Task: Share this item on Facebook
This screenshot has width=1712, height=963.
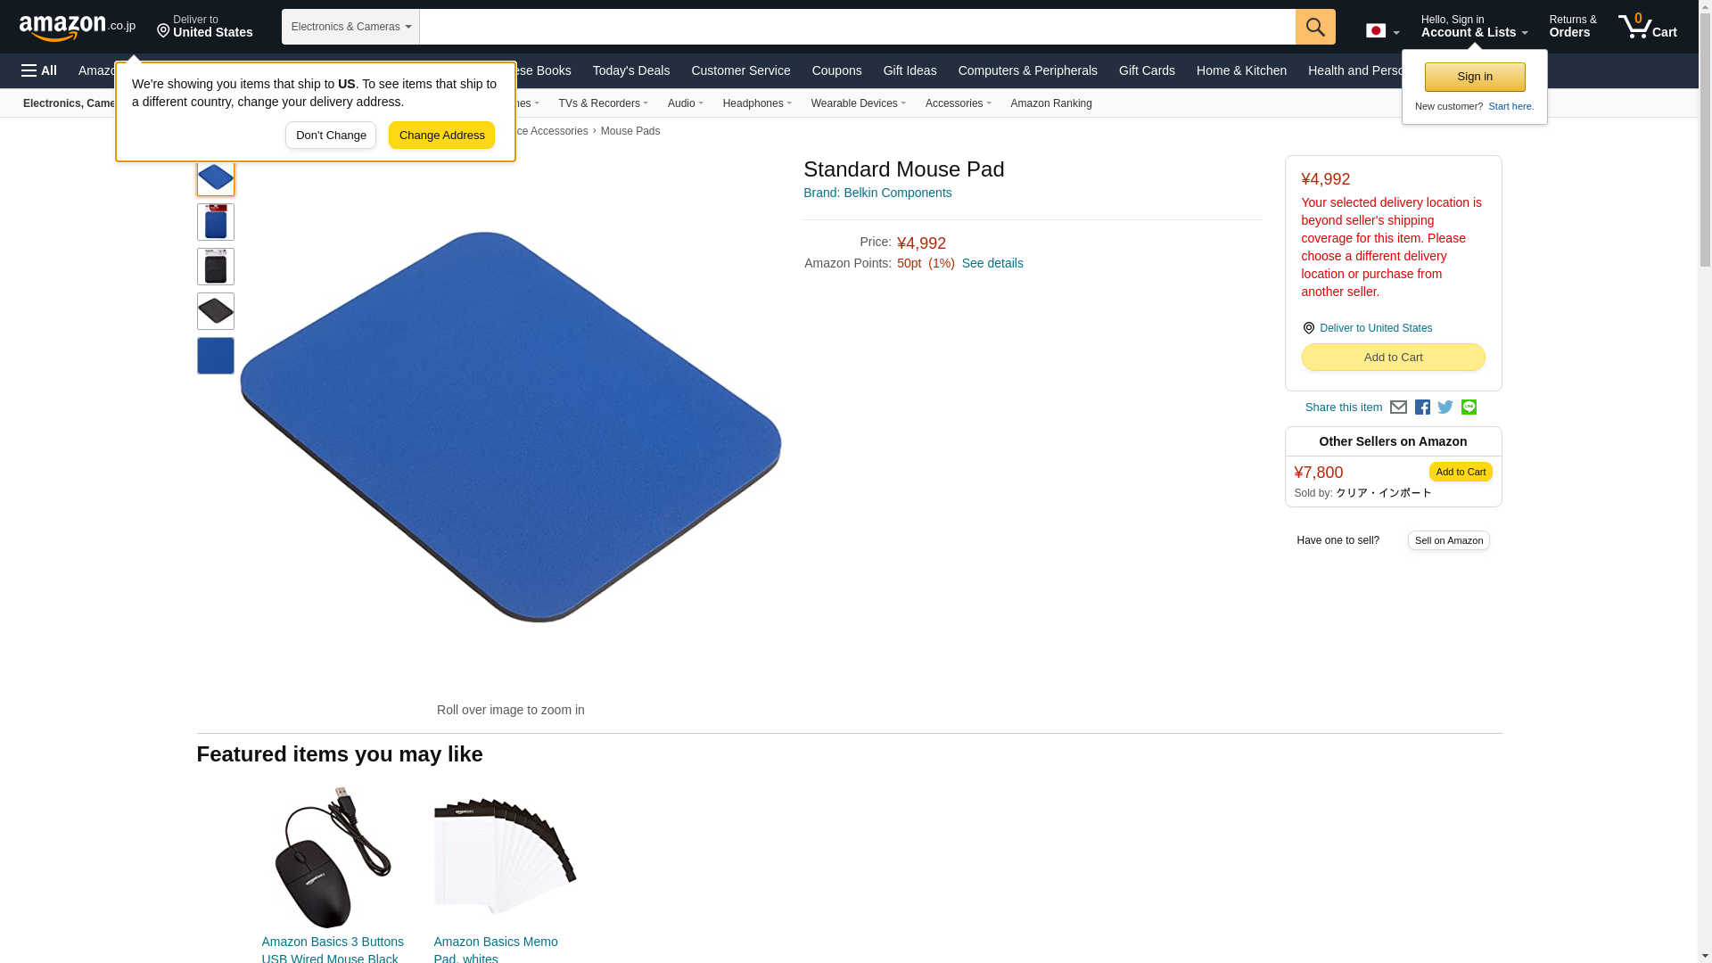Action: coord(1422,407)
